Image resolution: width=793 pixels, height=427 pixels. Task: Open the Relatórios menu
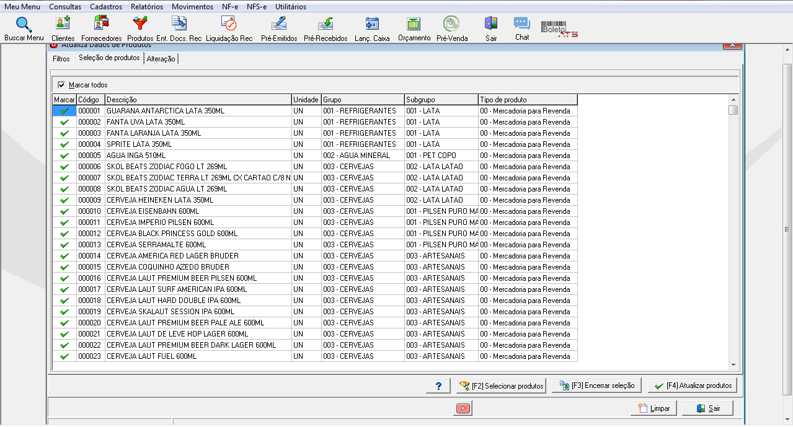(147, 7)
